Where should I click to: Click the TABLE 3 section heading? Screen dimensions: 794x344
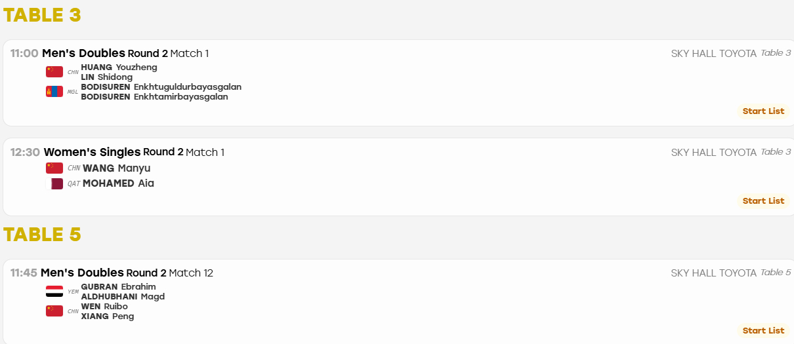point(42,14)
